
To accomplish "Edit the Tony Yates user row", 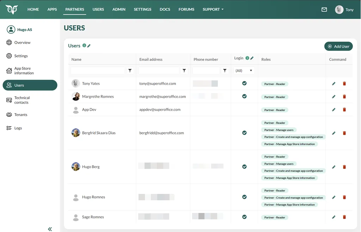I will pyautogui.click(x=334, y=84).
